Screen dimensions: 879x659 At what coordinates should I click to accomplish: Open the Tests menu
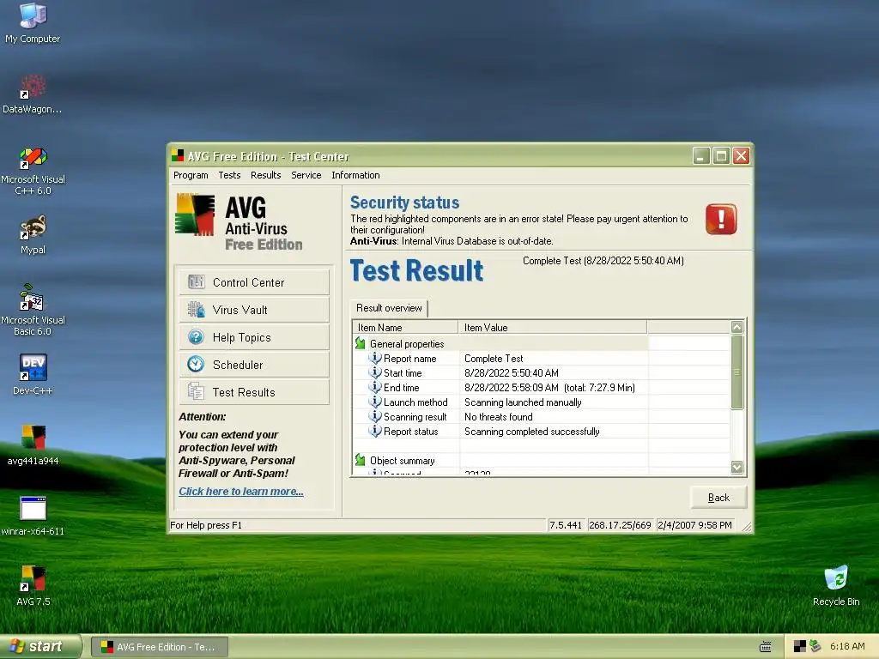pos(229,175)
